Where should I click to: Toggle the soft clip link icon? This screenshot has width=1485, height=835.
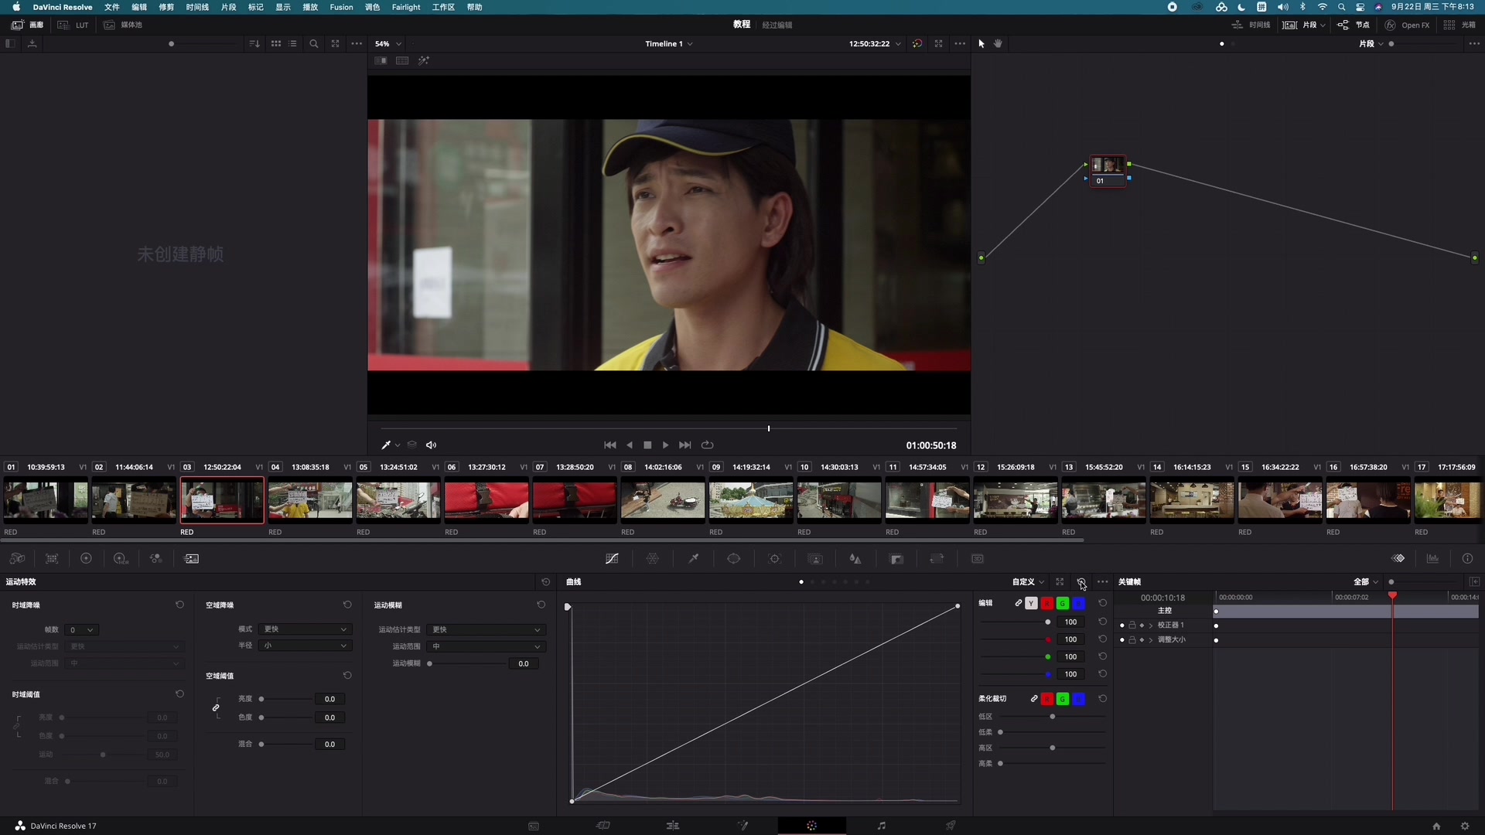(1034, 699)
